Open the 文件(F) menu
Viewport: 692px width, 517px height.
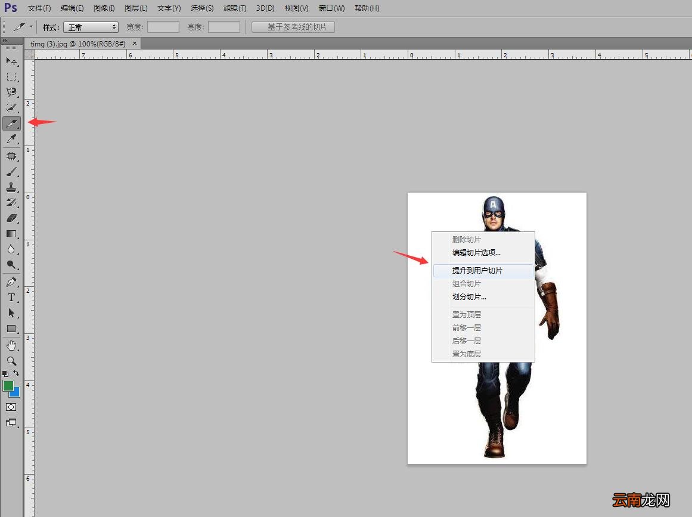[x=39, y=8]
